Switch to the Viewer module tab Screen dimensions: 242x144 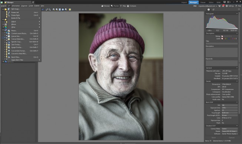tap(203, 2)
